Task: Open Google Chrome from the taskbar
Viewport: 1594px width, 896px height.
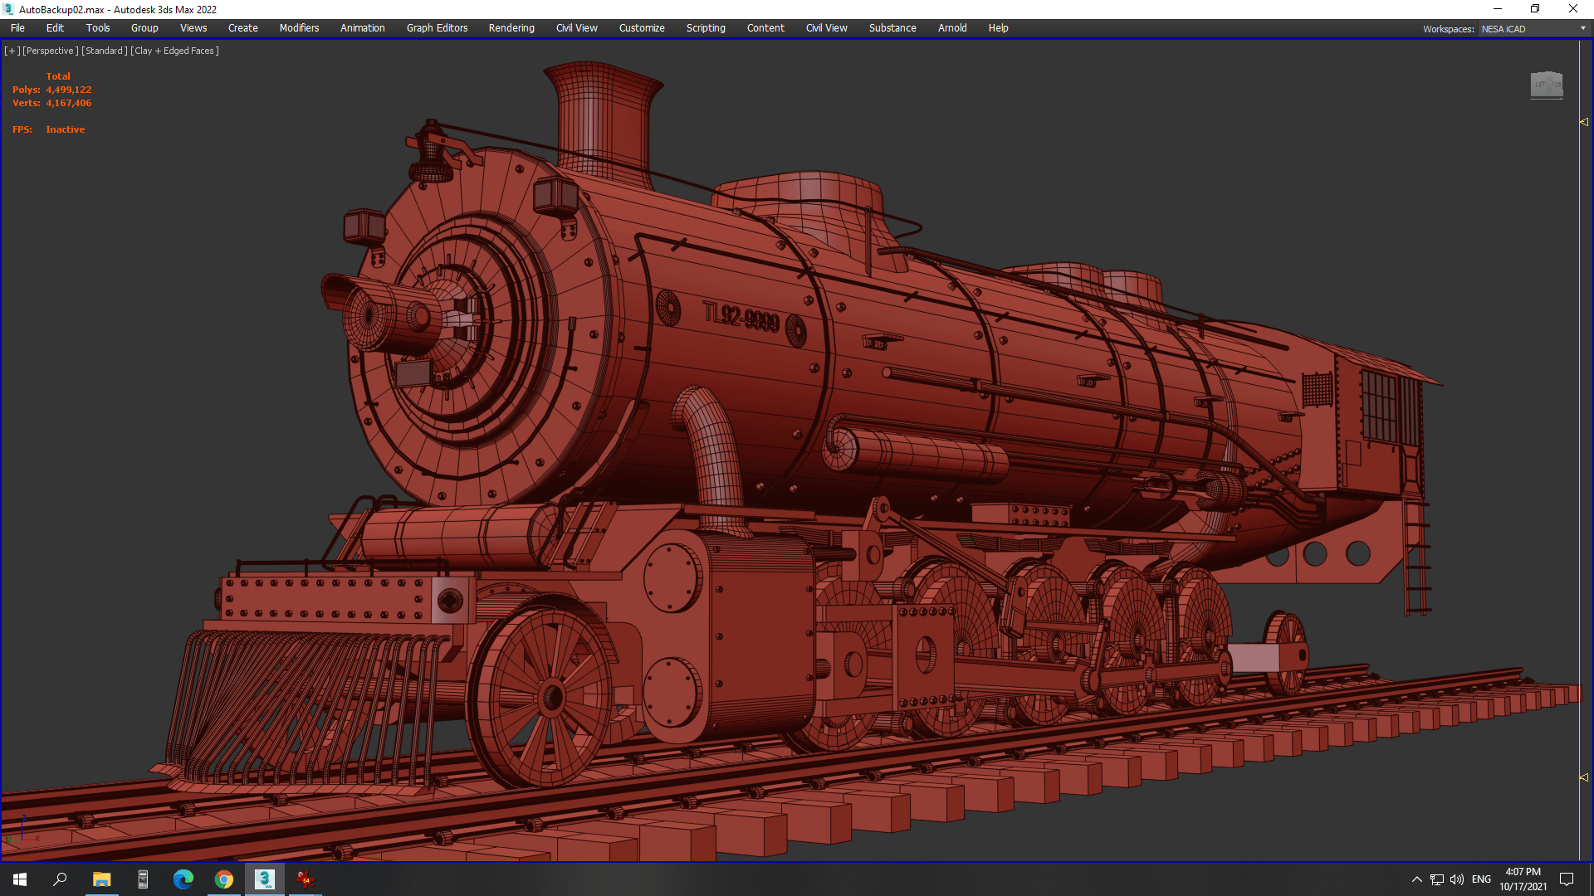Action: point(224,879)
